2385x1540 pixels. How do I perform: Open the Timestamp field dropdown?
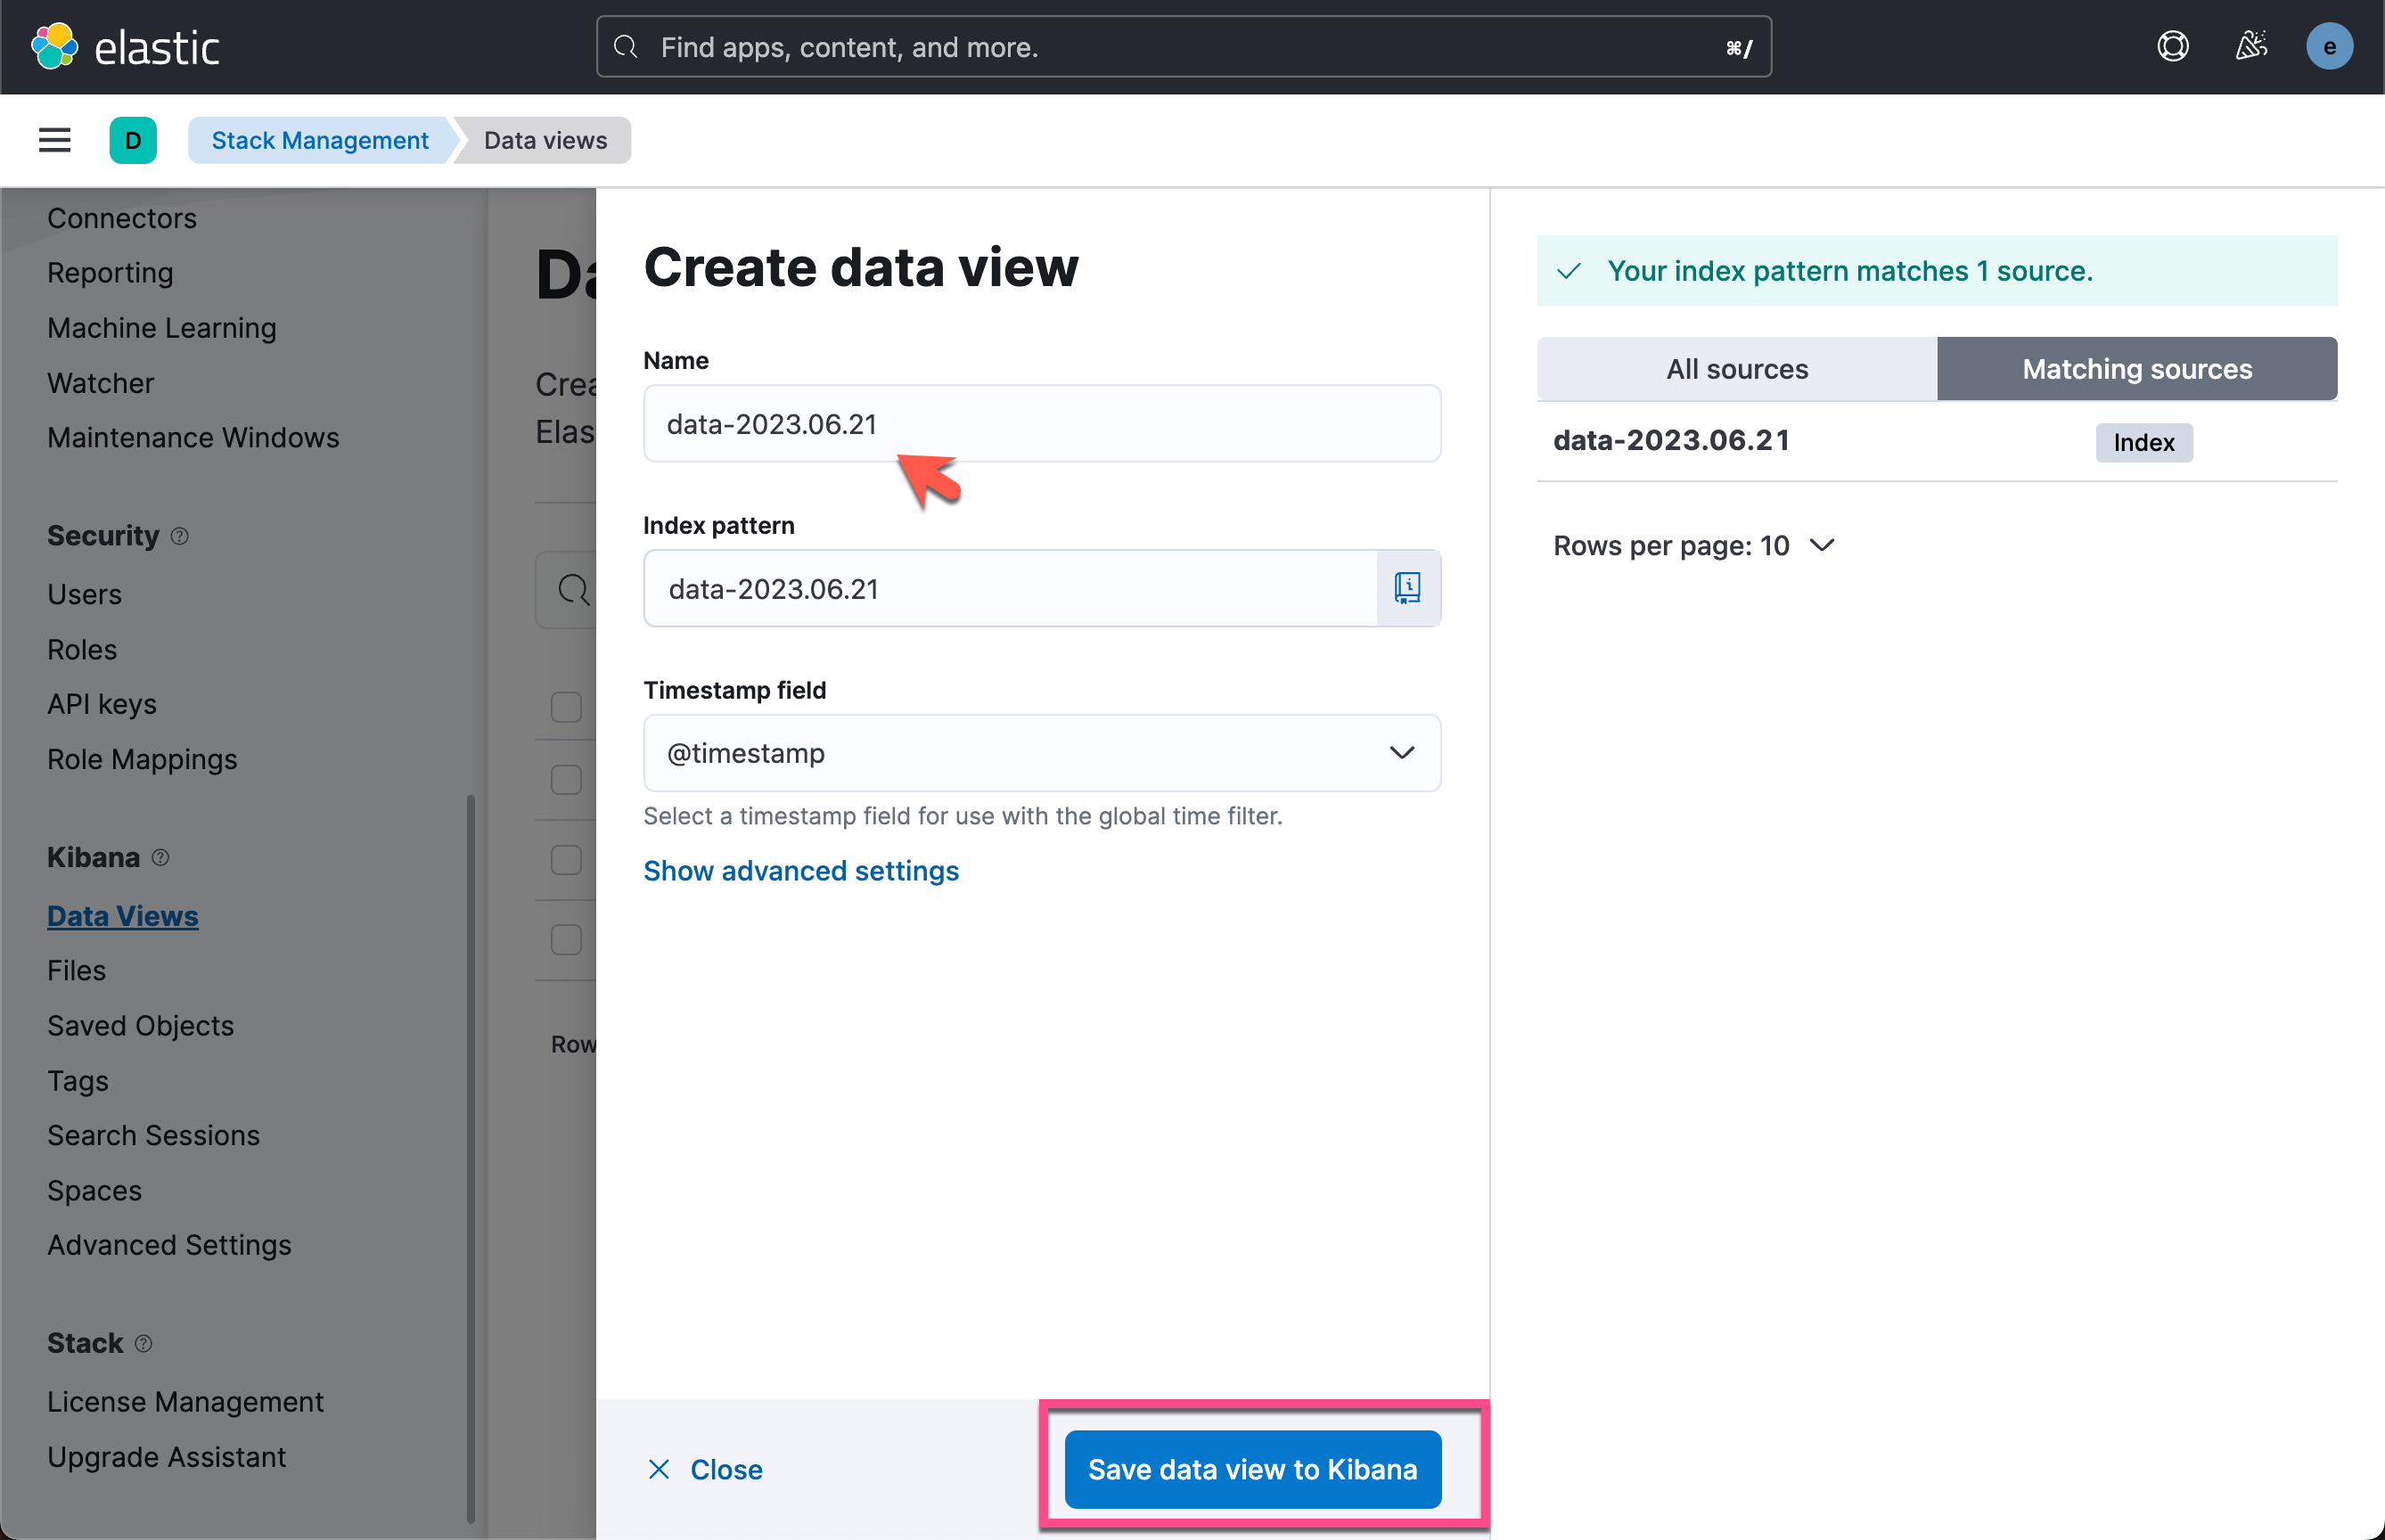click(x=1041, y=753)
